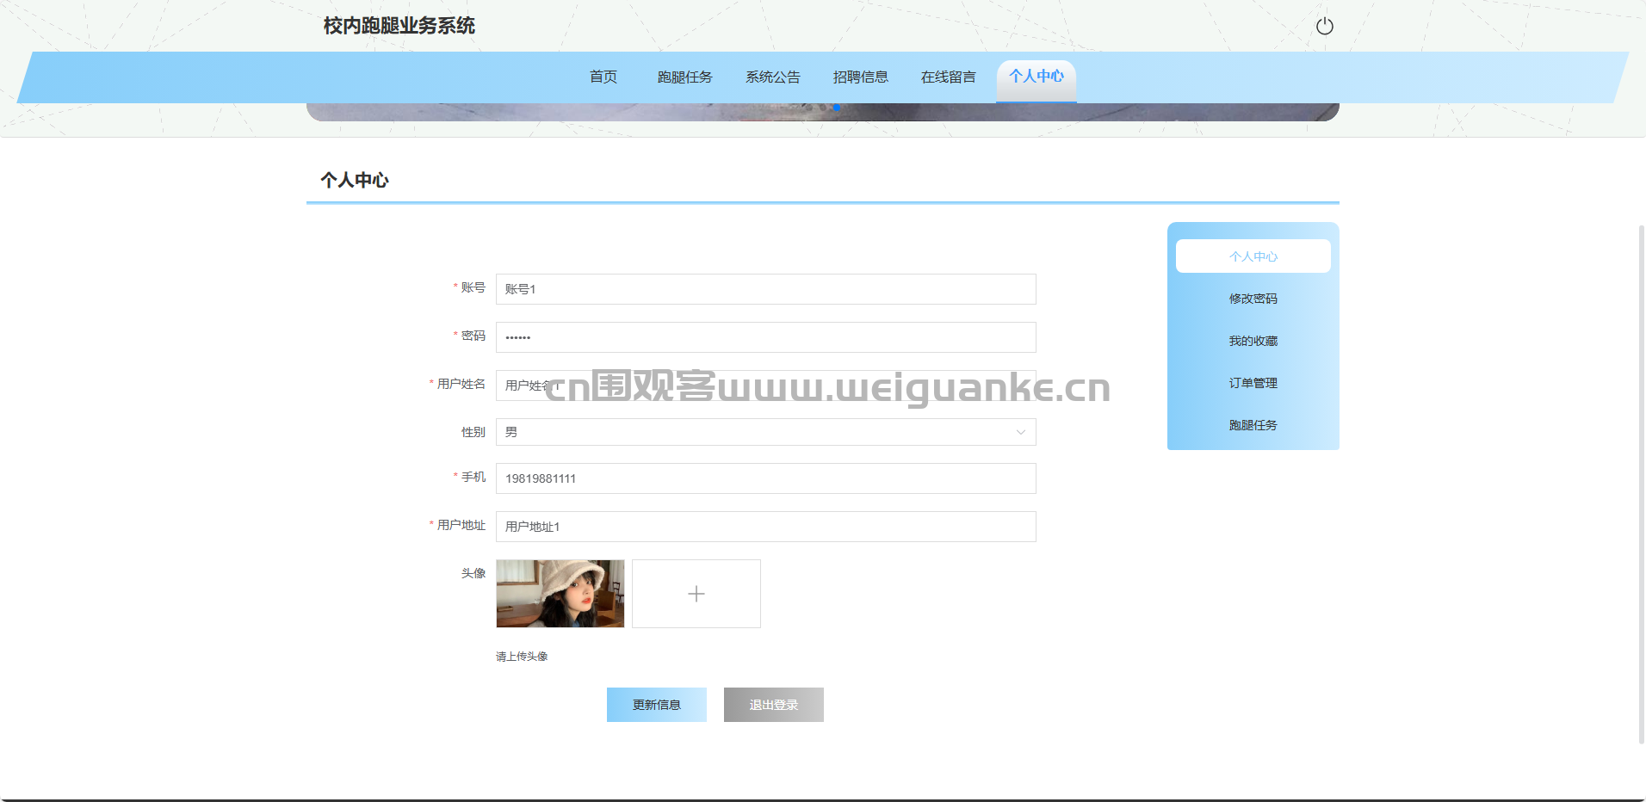The height and width of the screenshot is (802, 1646).
Task: Select 招聘信息 in the navigation bar
Action: (860, 77)
